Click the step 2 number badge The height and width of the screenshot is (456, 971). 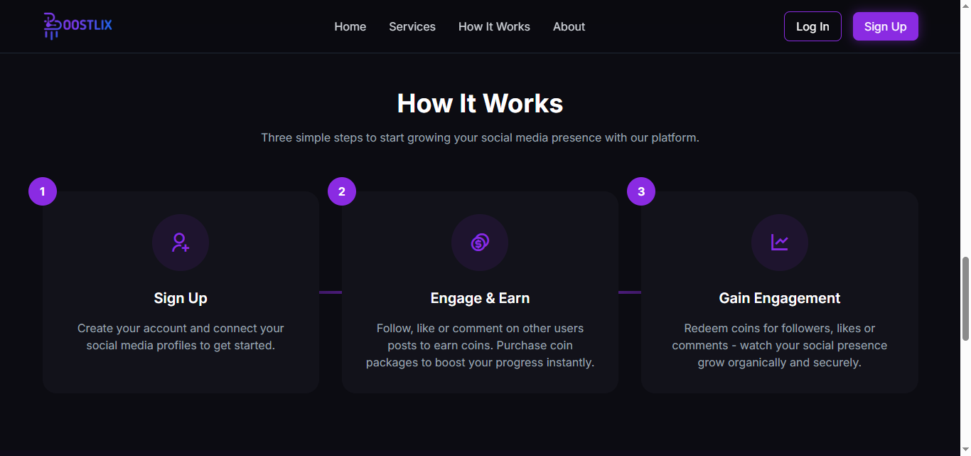[342, 191]
